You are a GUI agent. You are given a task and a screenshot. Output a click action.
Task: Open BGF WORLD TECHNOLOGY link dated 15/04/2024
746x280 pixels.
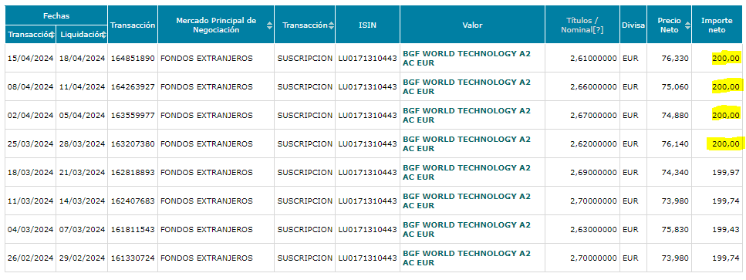click(466, 58)
